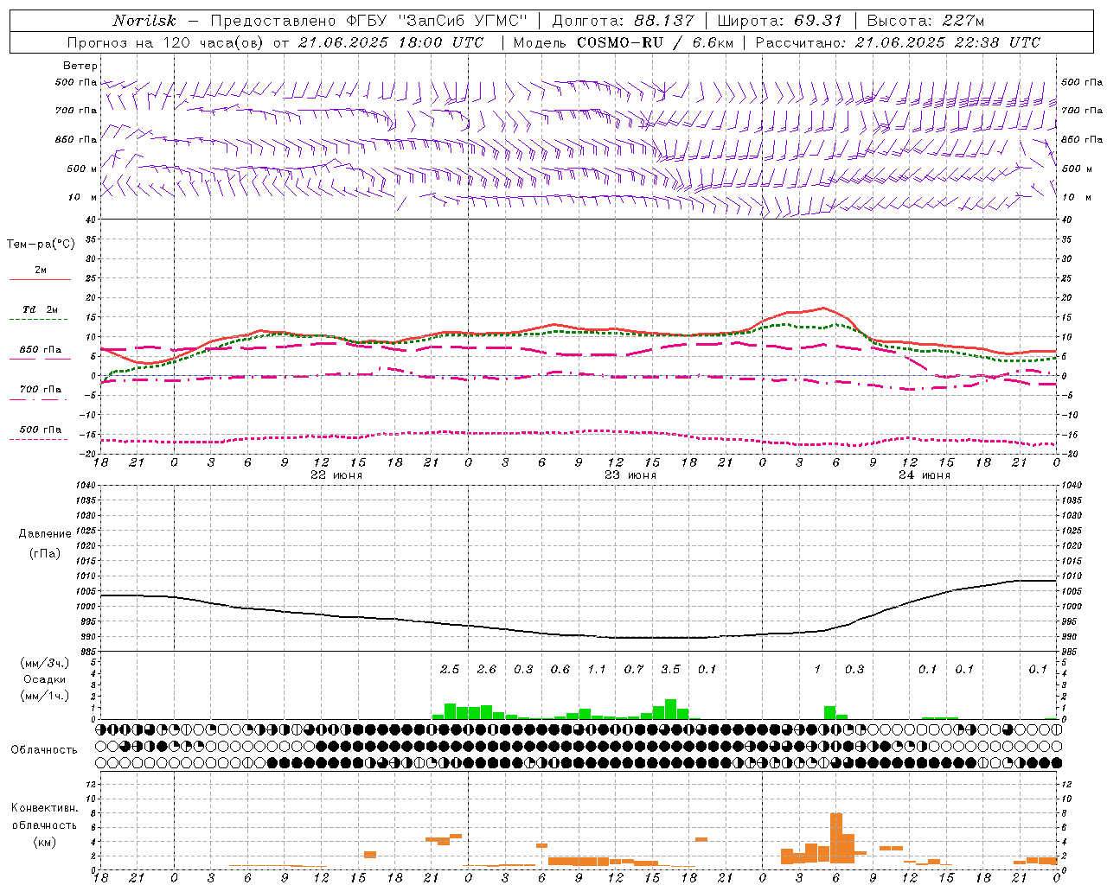The image size is (1107, 885).
Task: Click the 850 гПа dashed pink legend line
Action: [x=39, y=360]
